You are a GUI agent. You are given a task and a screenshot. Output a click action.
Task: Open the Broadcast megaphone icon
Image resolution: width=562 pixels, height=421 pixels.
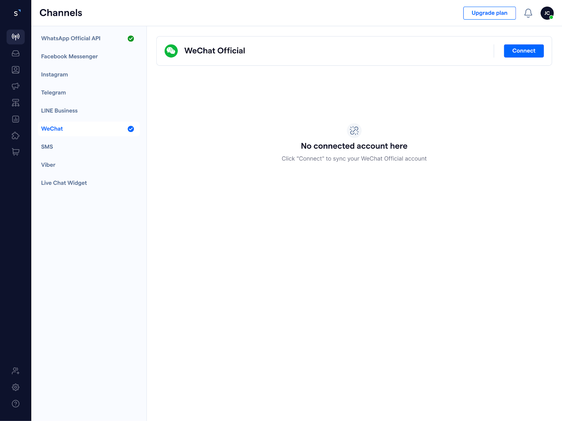click(x=15, y=86)
